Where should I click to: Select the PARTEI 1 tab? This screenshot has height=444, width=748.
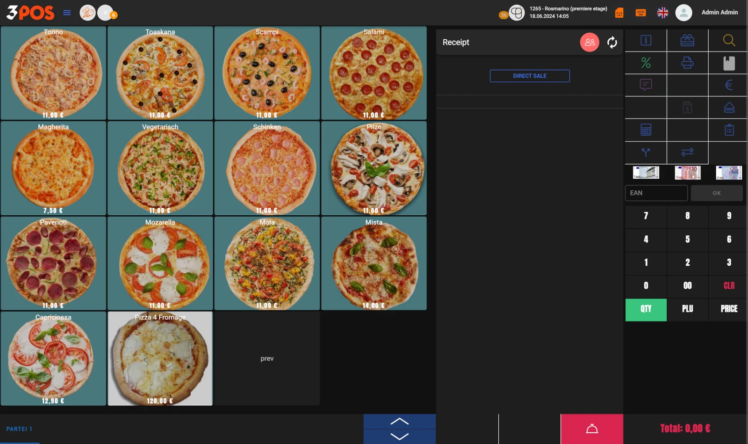[x=19, y=429]
